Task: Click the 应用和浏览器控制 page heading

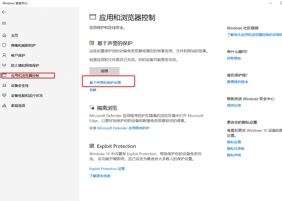Action: click(127, 17)
